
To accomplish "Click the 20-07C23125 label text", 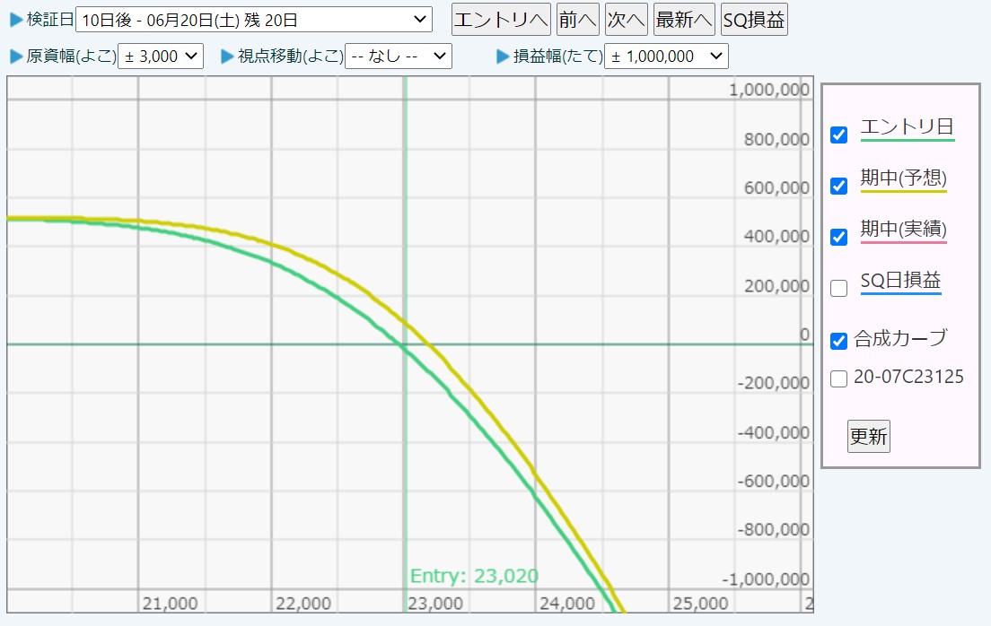I will click(908, 377).
